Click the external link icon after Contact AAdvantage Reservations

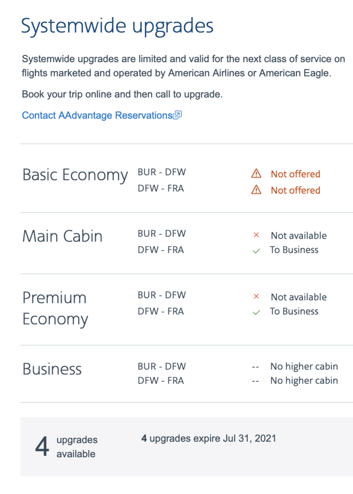pyautogui.click(x=178, y=115)
